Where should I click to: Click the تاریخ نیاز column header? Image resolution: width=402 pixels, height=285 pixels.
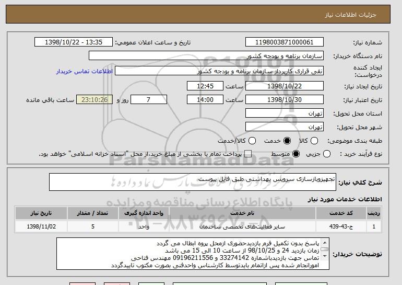[41, 213]
